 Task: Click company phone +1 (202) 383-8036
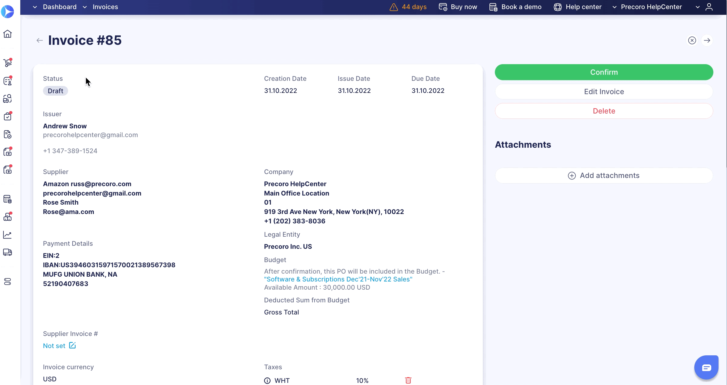pos(294,221)
